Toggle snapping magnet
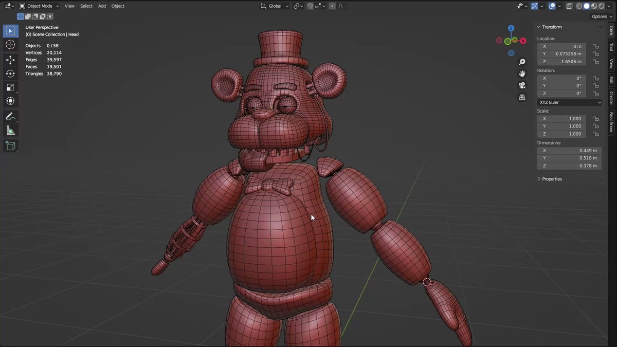This screenshot has height=347, width=617. click(310, 6)
